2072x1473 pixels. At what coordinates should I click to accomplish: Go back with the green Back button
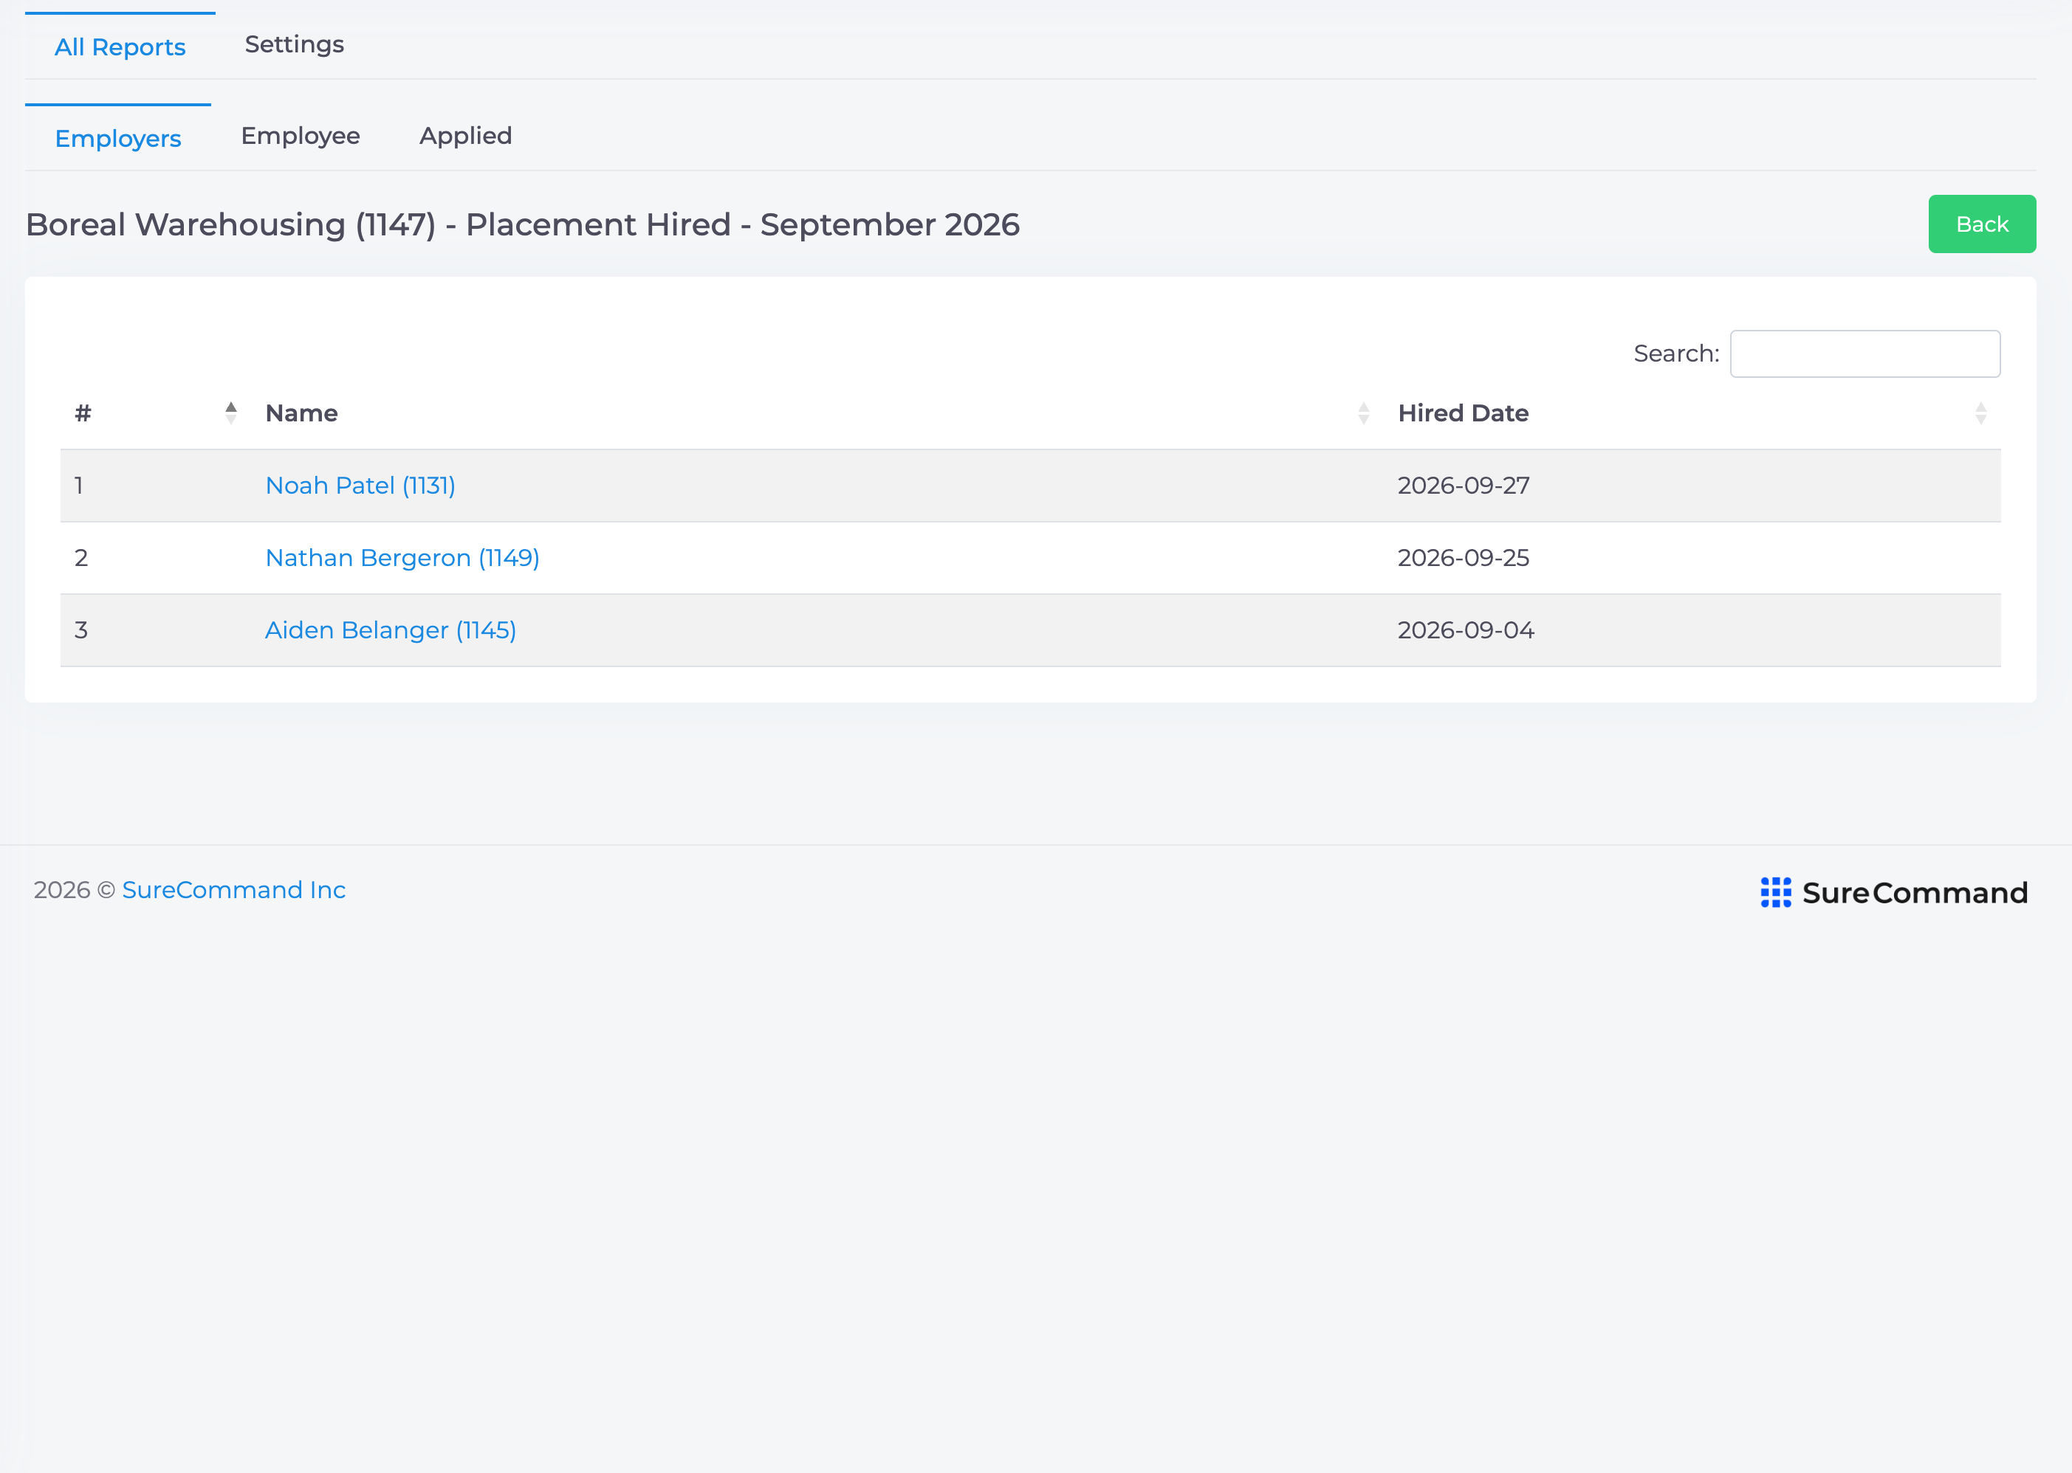[1981, 224]
